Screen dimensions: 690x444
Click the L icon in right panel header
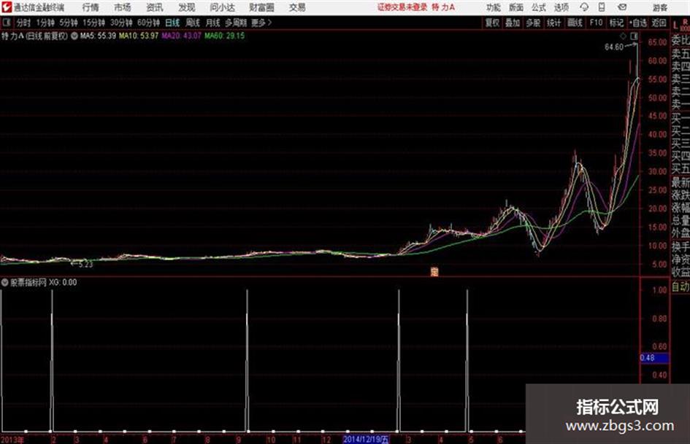pyautogui.click(x=675, y=26)
